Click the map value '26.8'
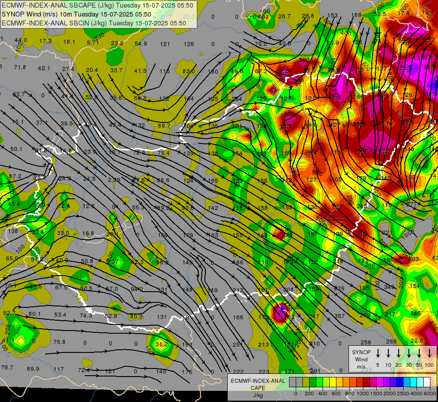Screen dimensions: 438x402 coord(308,16)
